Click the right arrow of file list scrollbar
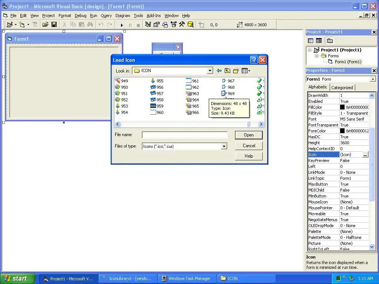The image size is (379, 284). [x=261, y=124]
